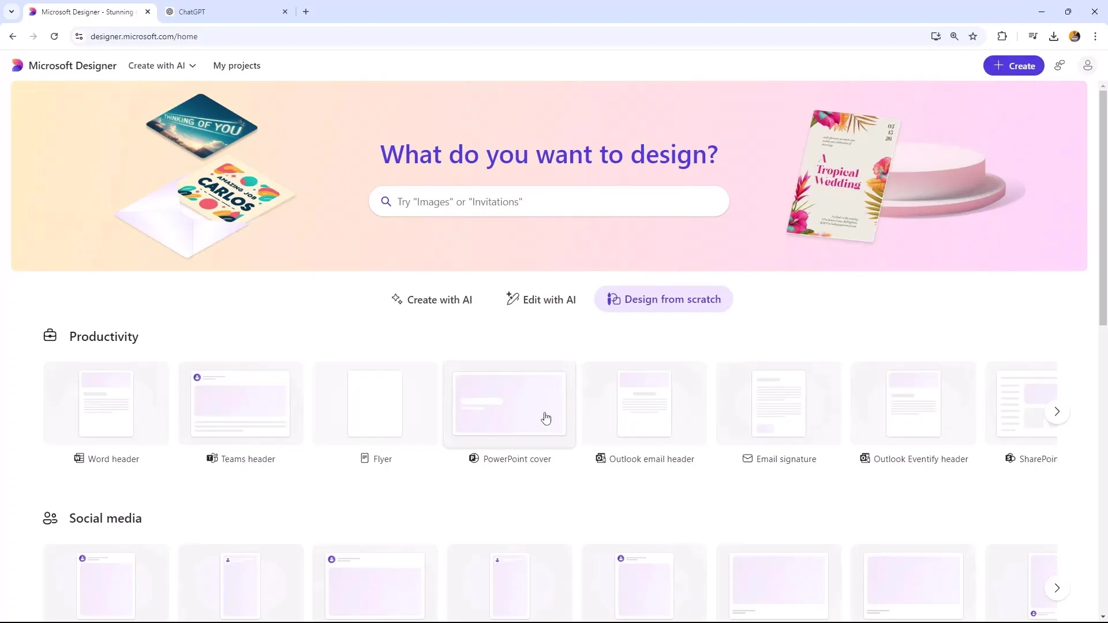The height and width of the screenshot is (623, 1108).
Task: Select the Edit with AI tab
Action: click(x=541, y=299)
